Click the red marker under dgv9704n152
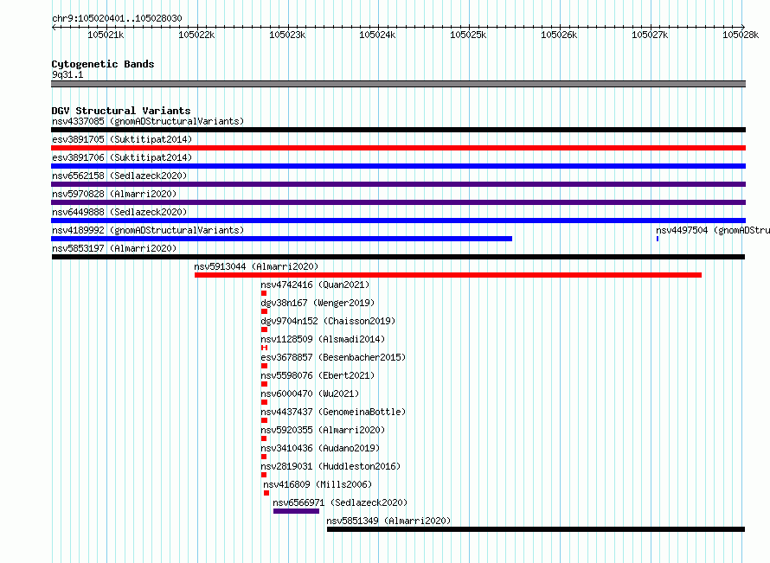Image resolution: width=770 pixels, height=563 pixels. pyautogui.click(x=264, y=329)
